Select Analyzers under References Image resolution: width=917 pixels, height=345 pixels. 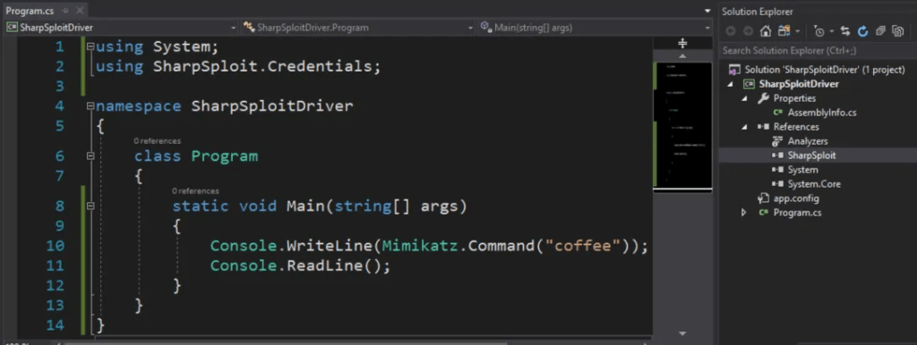[x=808, y=140]
